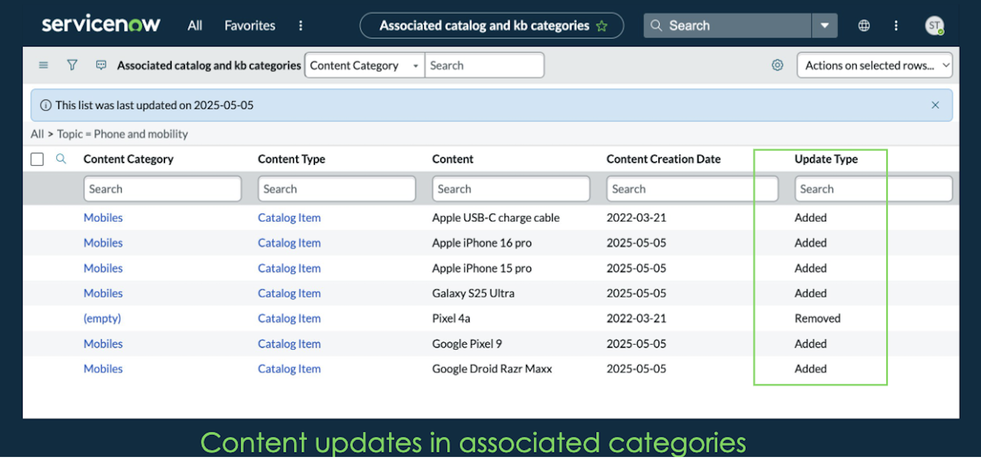
Task: Select the Apple USB-C charge cable cell
Action: (496, 218)
